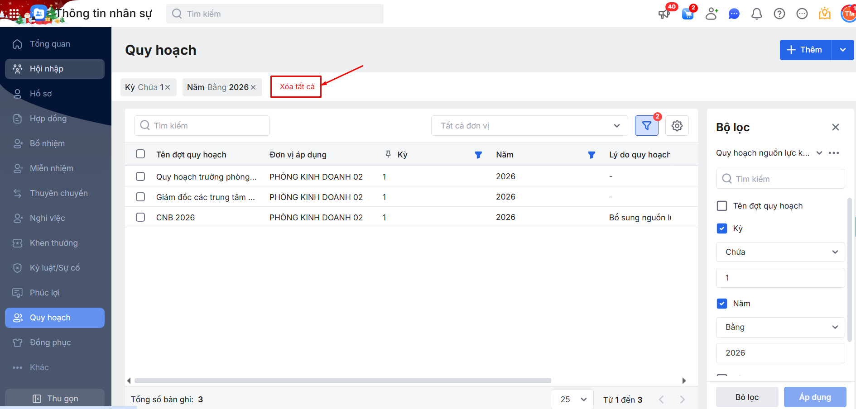Uncheck the Kỳ filter checkbox

722,228
